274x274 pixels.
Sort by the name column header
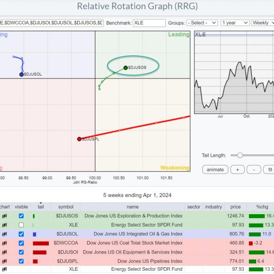click(132, 207)
